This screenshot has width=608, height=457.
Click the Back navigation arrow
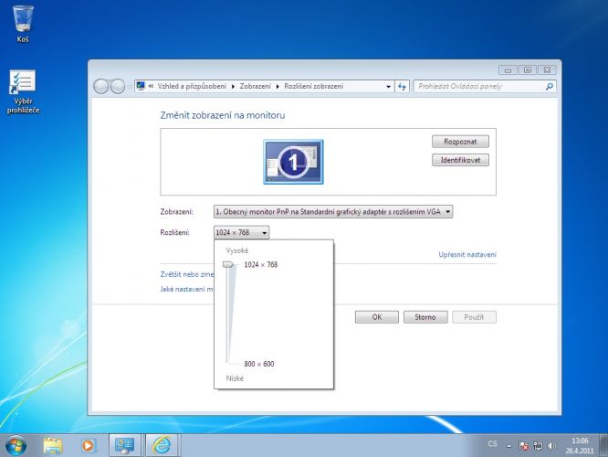tap(100, 86)
